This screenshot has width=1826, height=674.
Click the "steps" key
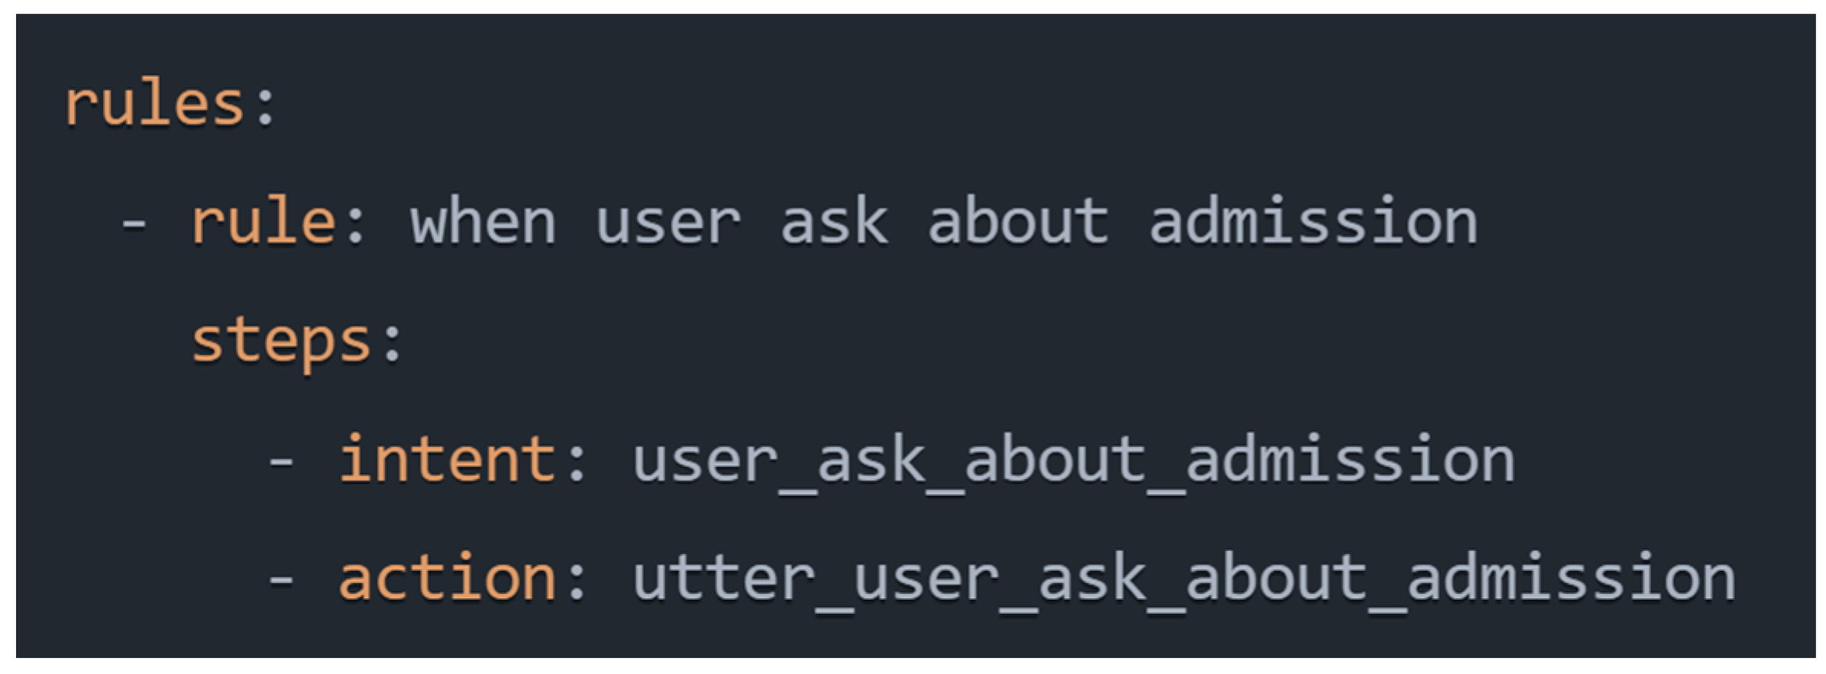click(x=281, y=342)
